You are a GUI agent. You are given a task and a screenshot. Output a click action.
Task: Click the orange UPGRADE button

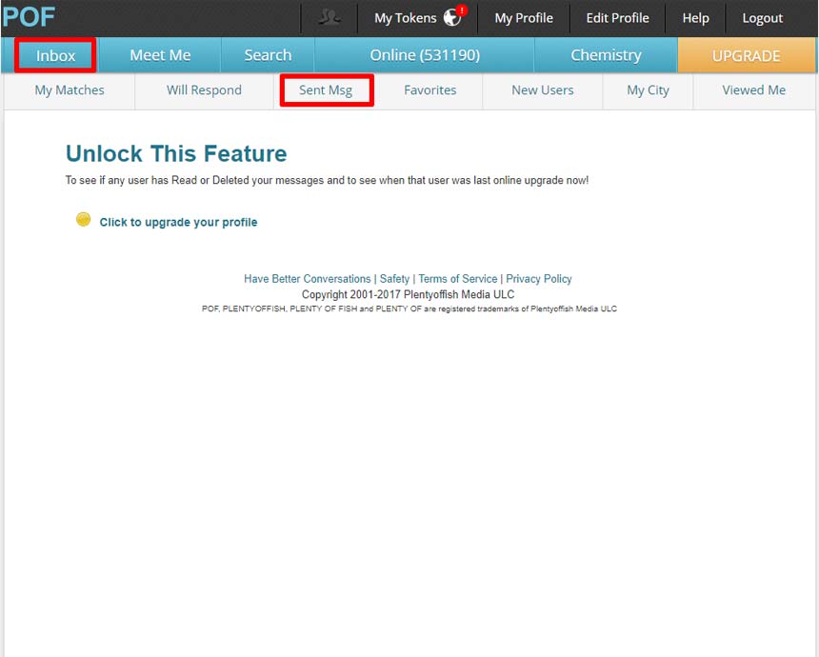[747, 55]
